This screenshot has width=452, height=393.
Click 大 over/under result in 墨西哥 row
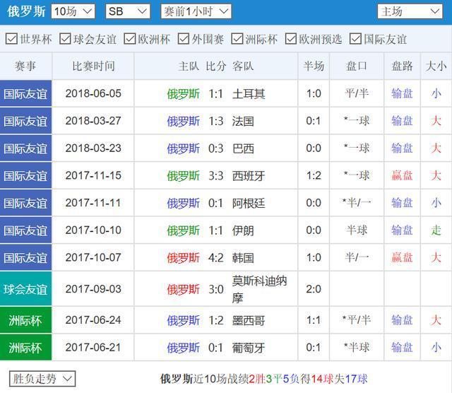tap(436, 320)
